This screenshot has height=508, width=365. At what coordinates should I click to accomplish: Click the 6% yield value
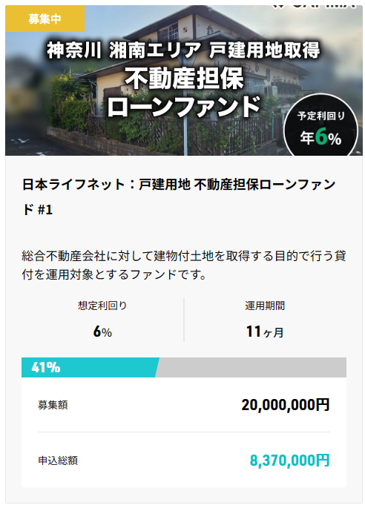click(x=102, y=331)
